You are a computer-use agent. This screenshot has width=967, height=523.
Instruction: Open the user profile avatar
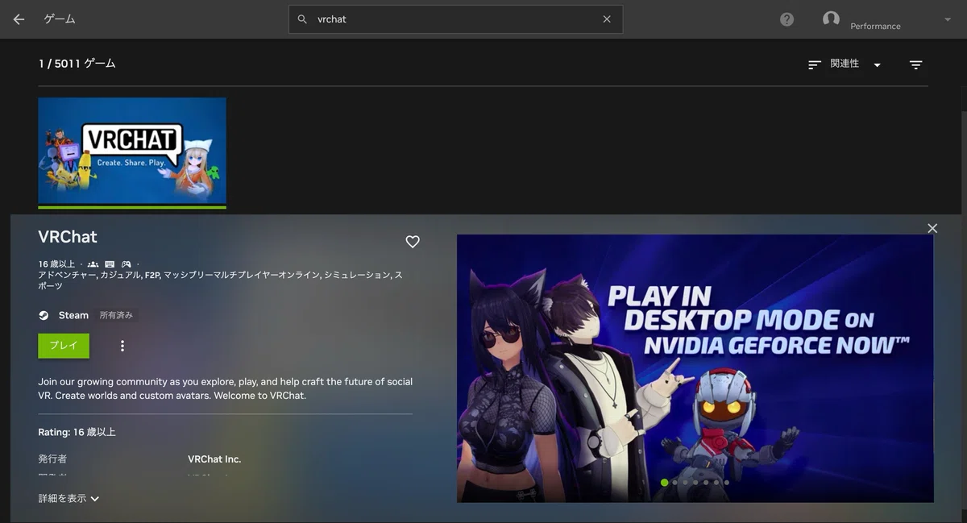point(831,19)
